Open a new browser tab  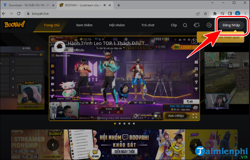[x=119, y=5]
